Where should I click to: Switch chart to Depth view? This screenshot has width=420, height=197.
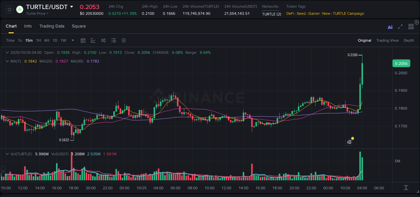click(x=409, y=40)
